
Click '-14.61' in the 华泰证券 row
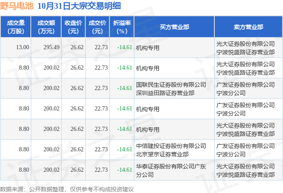(124, 170)
